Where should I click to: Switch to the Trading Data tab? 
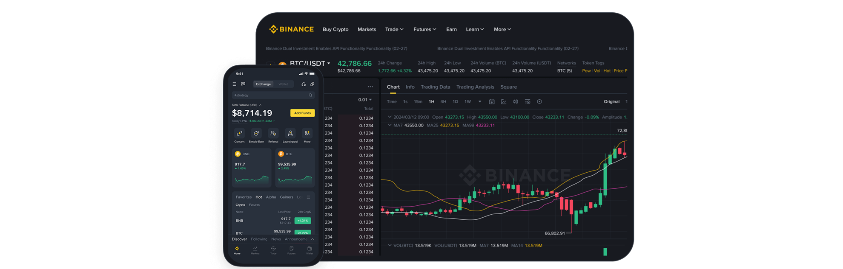[435, 87]
